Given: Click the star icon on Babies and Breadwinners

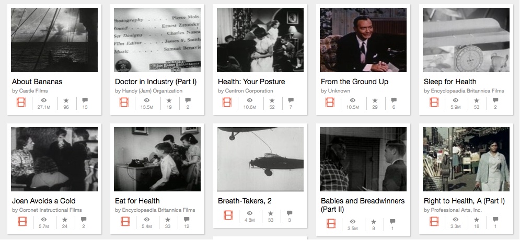Looking at the screenshot, I should [x=374, y=222].
